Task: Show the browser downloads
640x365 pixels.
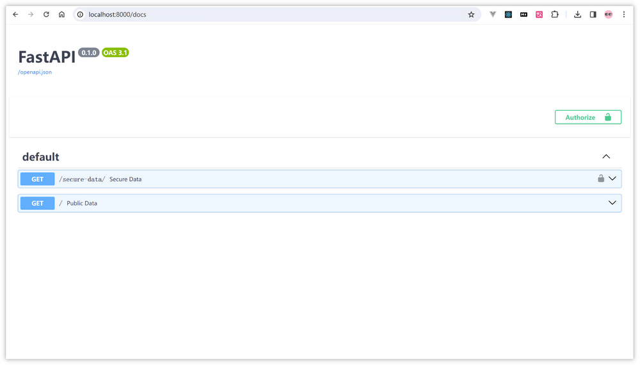Action: pyautogui.click(x=577, y=14)
